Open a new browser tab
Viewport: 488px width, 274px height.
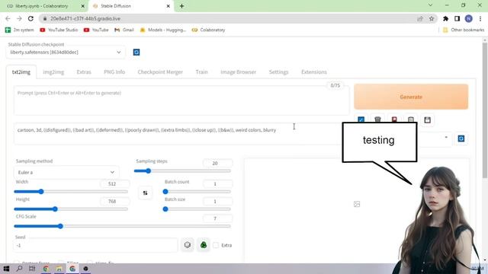tap(181, 6)
